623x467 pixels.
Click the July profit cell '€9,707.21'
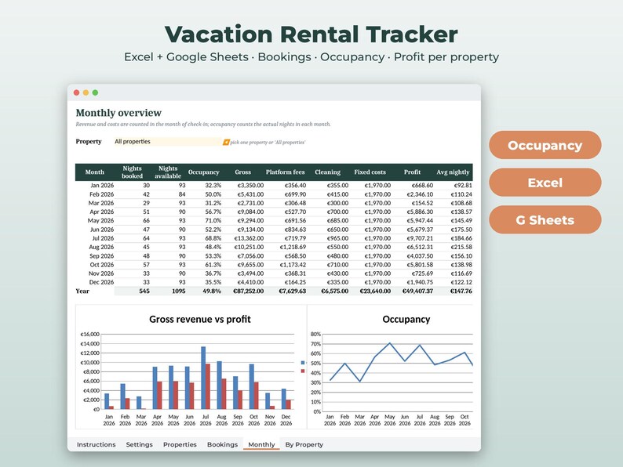pyautogui.click(x=420, y=238)
